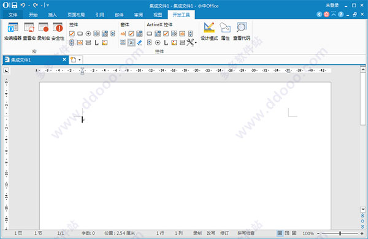The width and height of the screenshot is (368, 239).
Task: Insert ActiveX label control
Action: (166, 43)
